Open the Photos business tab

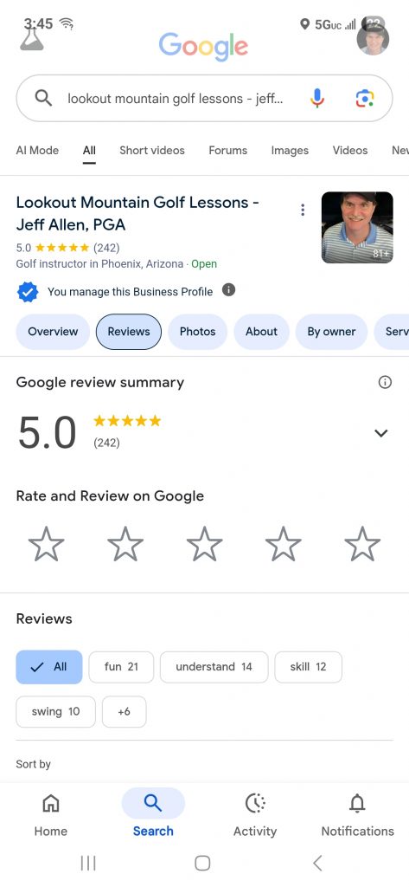(198, 332)
